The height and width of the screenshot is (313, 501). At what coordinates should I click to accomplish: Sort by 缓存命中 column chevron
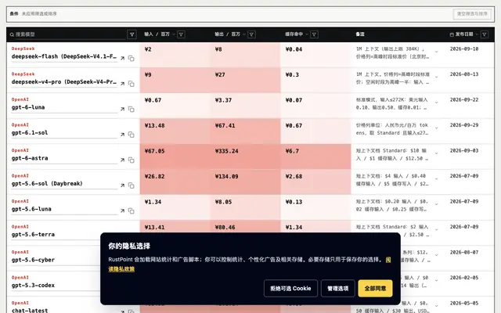coord(307,34)
